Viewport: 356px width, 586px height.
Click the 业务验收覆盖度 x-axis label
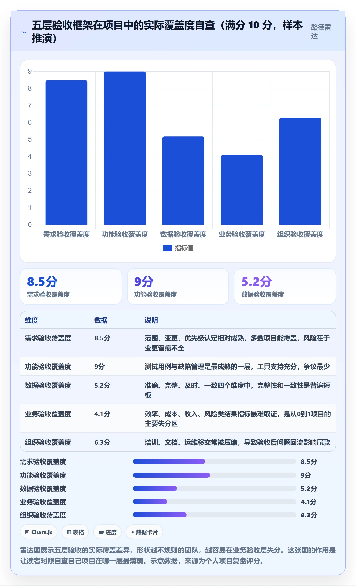pos(242,234)
